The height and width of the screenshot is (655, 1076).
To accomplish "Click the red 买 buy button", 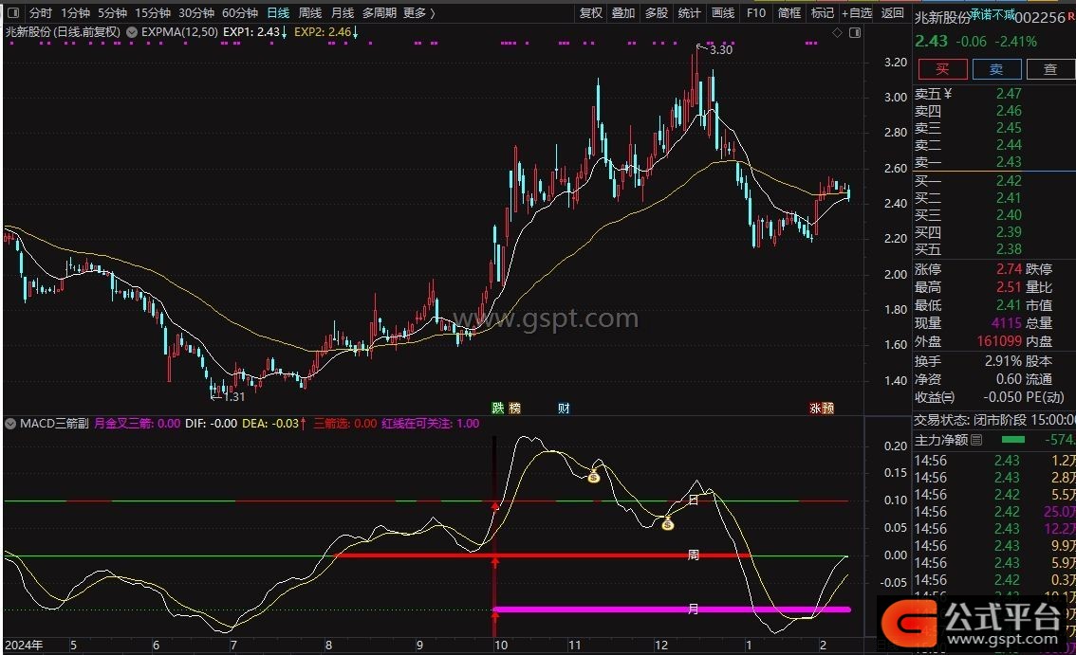I will click(x=942, y=69).
